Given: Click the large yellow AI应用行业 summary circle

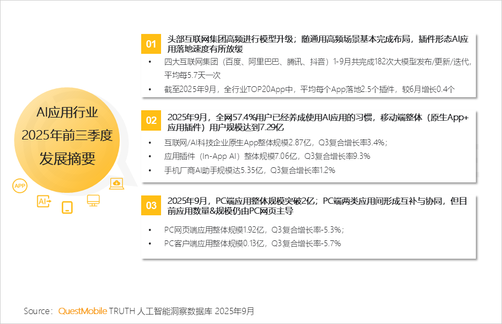Looking at the screenshot, I should (67, 136).
